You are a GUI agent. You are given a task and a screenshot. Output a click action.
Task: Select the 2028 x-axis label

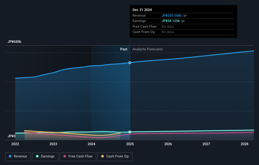(x=244, y=144)
